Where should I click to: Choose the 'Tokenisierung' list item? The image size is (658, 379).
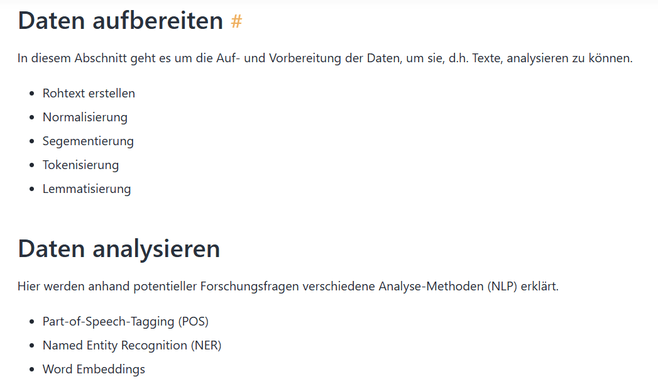pyautogui.click(x=80, y=165)
